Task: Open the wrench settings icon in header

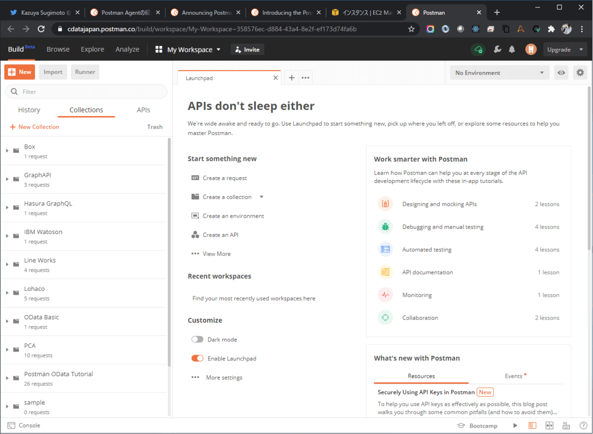Action: point(498,49)
